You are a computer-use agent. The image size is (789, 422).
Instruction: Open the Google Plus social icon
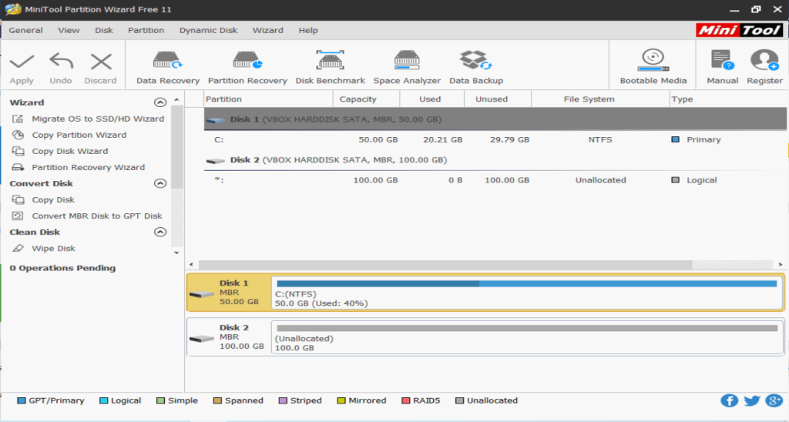point(774,400)
